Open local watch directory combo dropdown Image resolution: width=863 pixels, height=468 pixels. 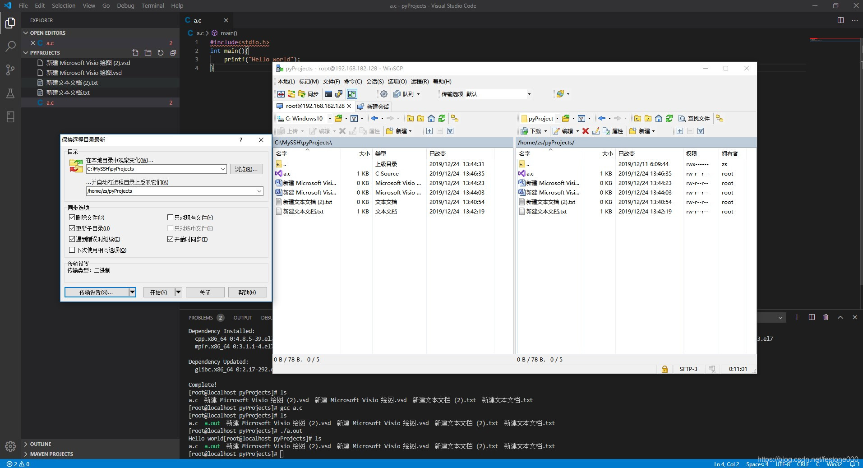tap(222, 169)
